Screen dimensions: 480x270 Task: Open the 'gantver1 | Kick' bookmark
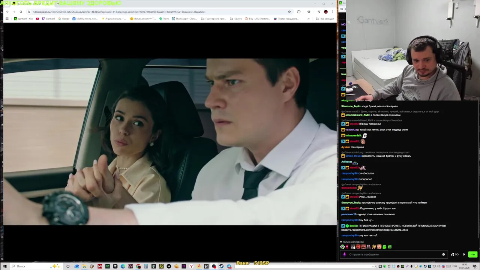23,18
